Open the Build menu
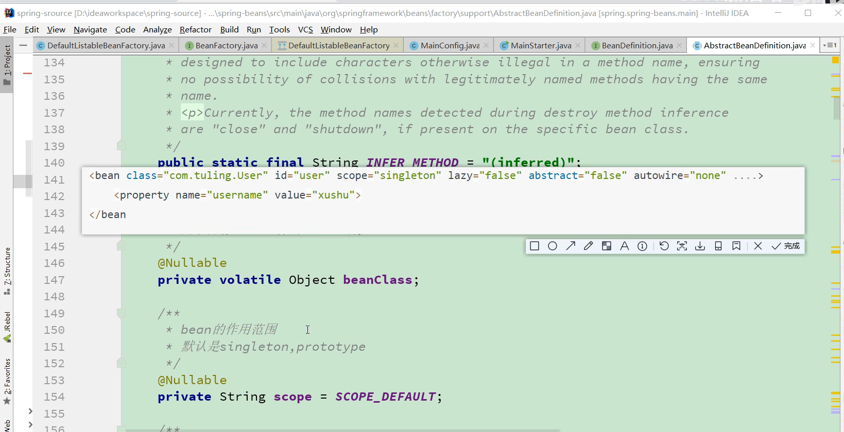The height and width of the screenshot is (432, 844). pyautogui.click(x=230, y=30)
